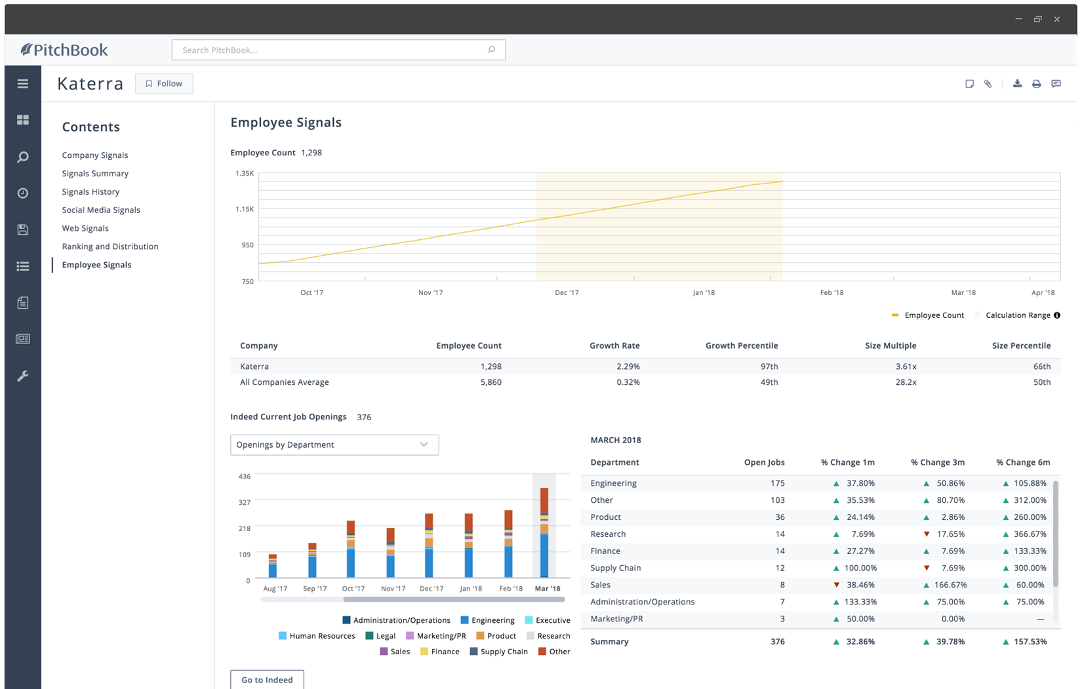Click the Katerra row in company table
The width and height of the screenshot is (1082, 689).
(645, 366)
